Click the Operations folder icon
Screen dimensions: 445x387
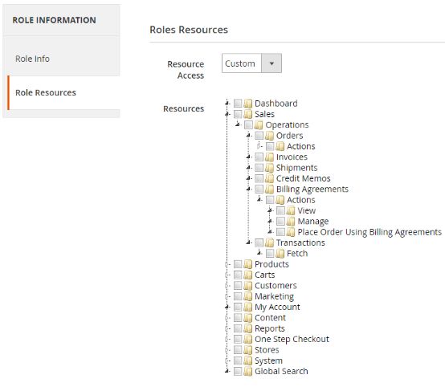259,124
